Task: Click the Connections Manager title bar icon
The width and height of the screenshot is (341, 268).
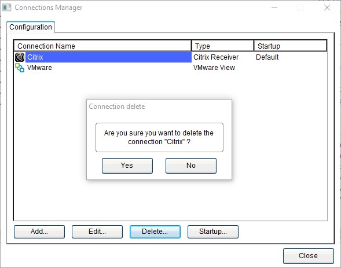Action: point(6,8)
